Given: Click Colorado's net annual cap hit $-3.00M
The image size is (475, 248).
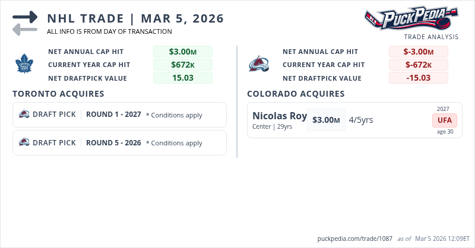Looking at the screenshot, I should coord(418,52).
